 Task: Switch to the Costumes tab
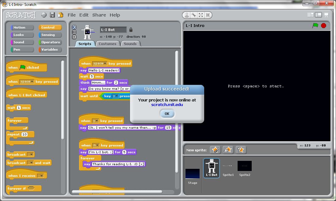click(x=108, y=44)
